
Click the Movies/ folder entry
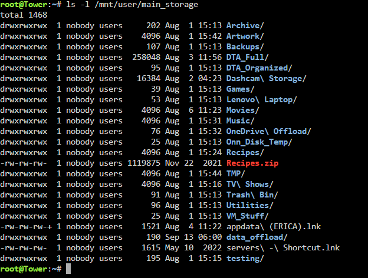point(242,110)
